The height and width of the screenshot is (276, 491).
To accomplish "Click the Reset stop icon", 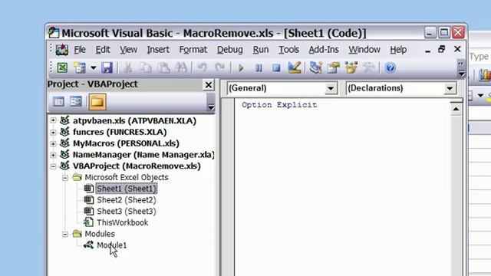I will tap(276, 67).
